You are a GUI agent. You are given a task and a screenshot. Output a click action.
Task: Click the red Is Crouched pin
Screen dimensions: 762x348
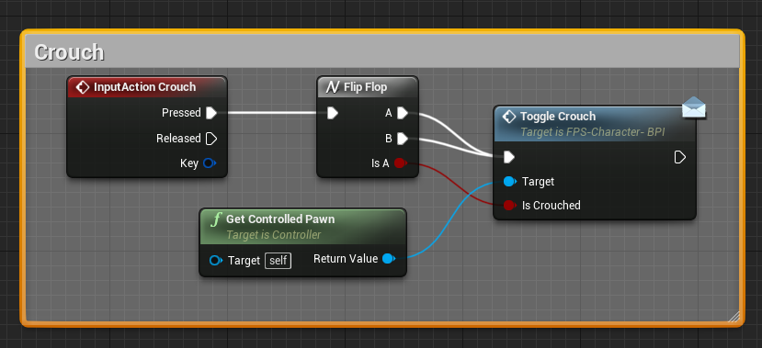(x=510, y=206)
